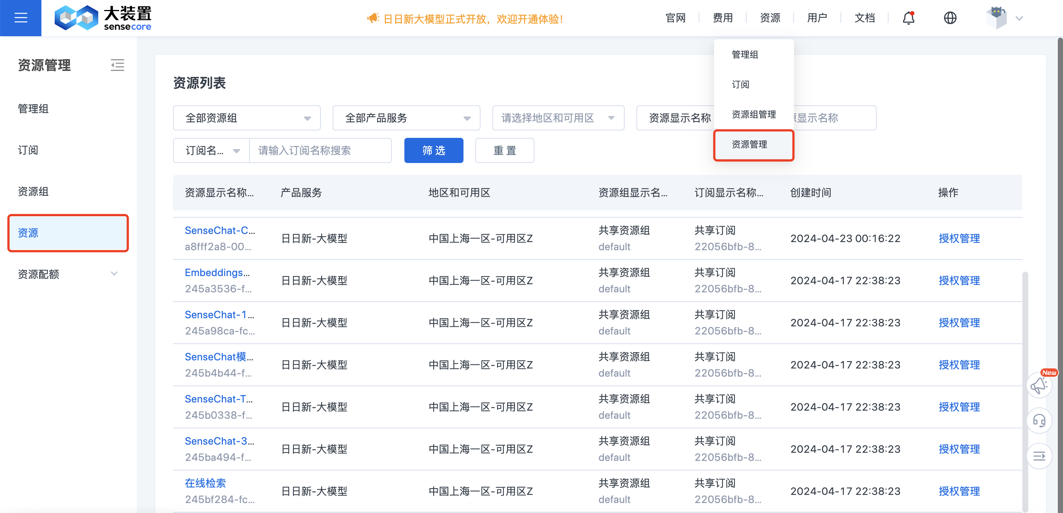
Task: Open the 订阅名 search-type dropdown
Action: (211, 150)
